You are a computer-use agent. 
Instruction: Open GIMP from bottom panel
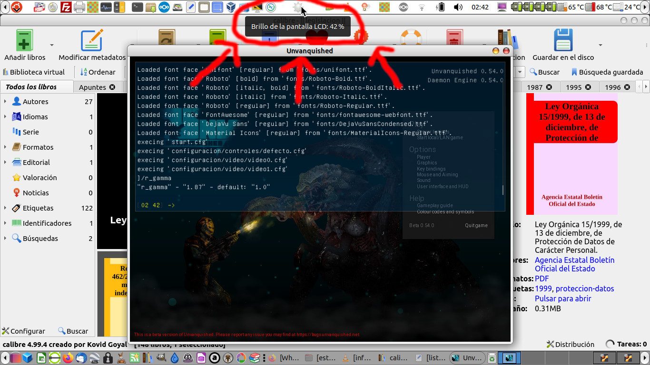pos(161,358)
